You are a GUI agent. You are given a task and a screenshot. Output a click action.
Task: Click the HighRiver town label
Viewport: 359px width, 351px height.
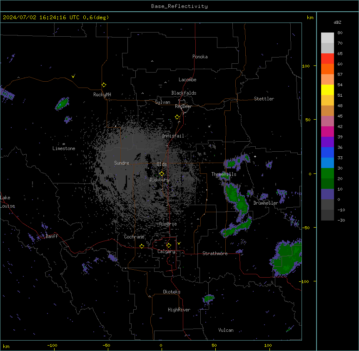(179, 310)
